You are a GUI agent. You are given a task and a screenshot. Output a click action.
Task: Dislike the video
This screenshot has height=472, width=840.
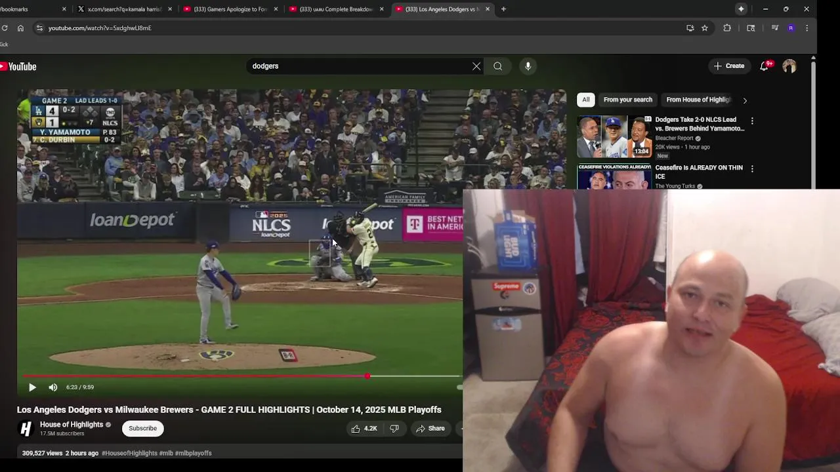click(x=394, y=429)
